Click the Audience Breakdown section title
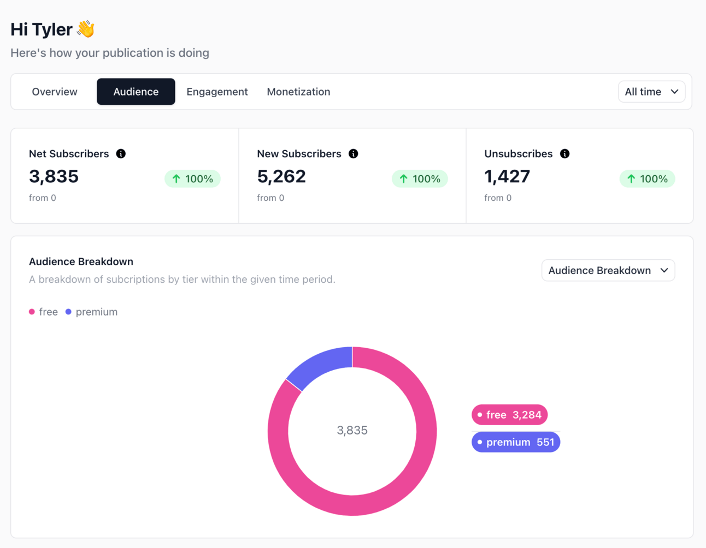 pyautogui.click(x=81, y=261)
